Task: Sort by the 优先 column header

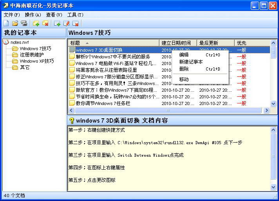Action: pyautogui.click(x=252, y=43)
